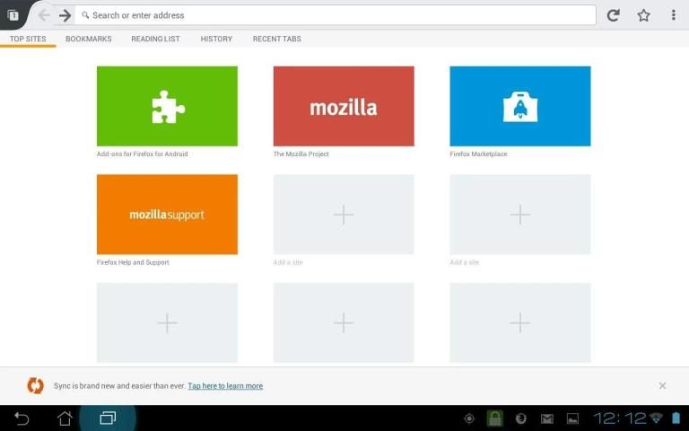Bookmark page using the star icon
The image size is (689, 431).
[x=643, y=15]
